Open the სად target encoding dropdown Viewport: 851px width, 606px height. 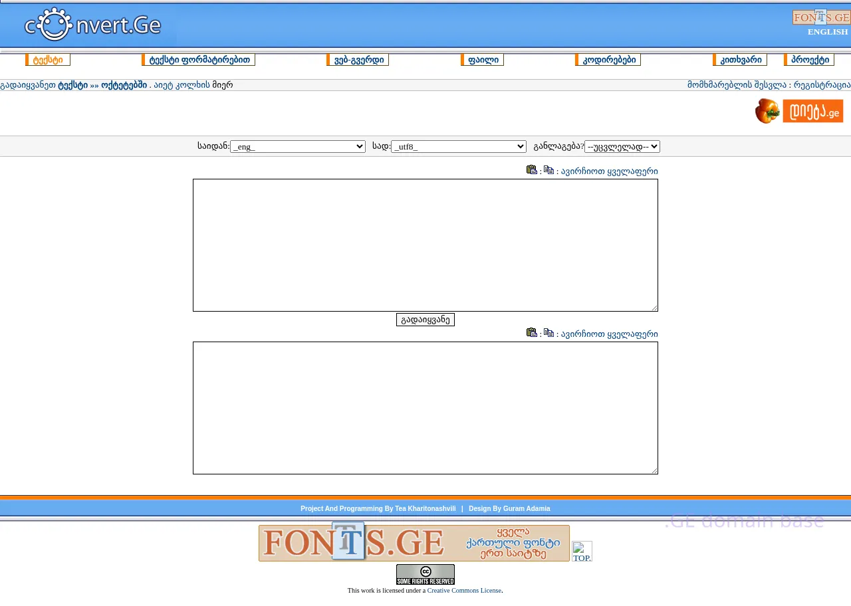coord(458,147)
